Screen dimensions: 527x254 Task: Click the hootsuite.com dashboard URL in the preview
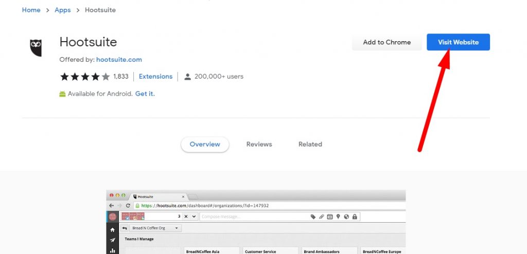tap(205, 206)
